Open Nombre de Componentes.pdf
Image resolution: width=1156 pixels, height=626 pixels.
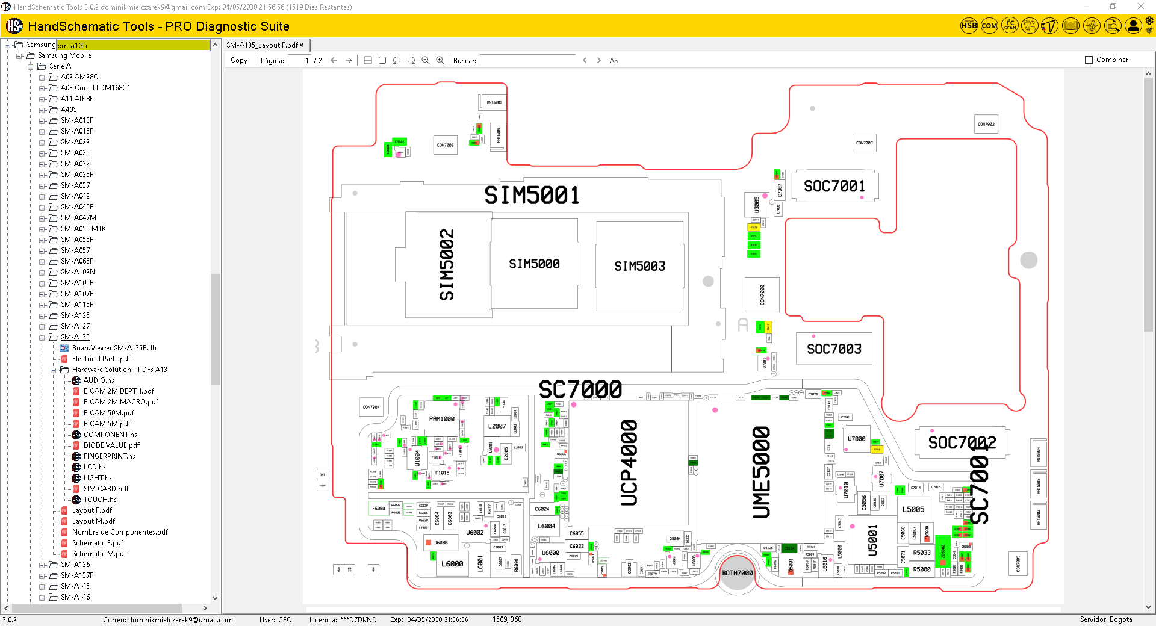(x=120, y=532)
